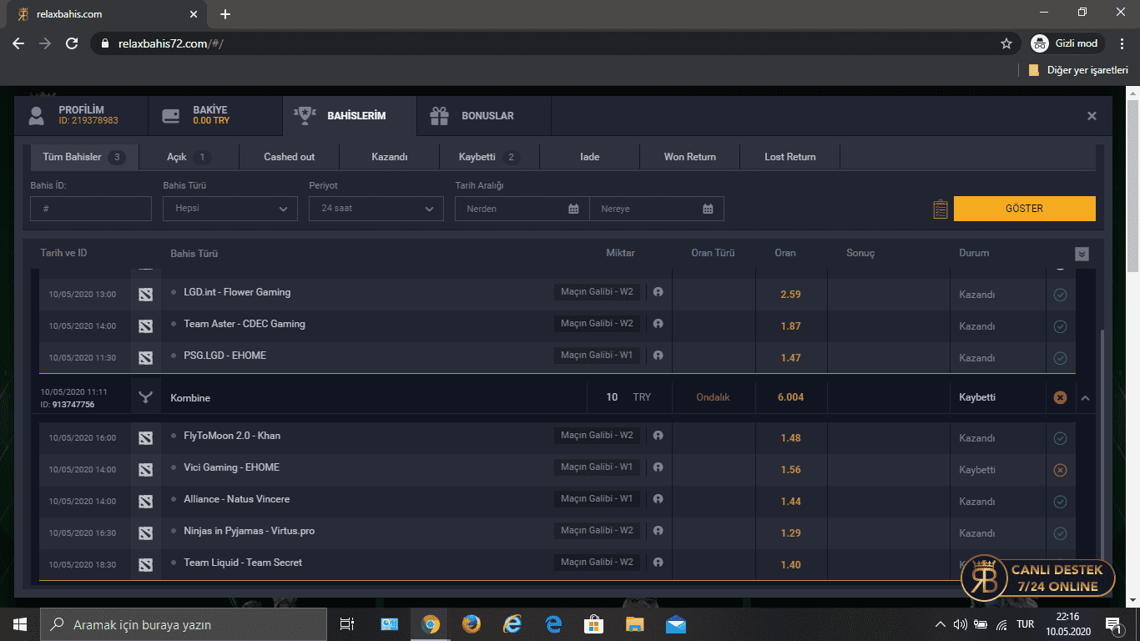
Task: Click the lost status icon on Kombine row
Action: (1060, 397)
